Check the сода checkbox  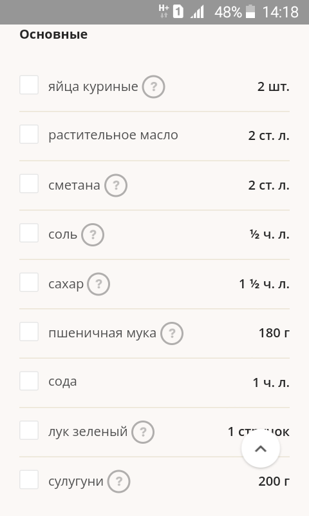(29, 381)
